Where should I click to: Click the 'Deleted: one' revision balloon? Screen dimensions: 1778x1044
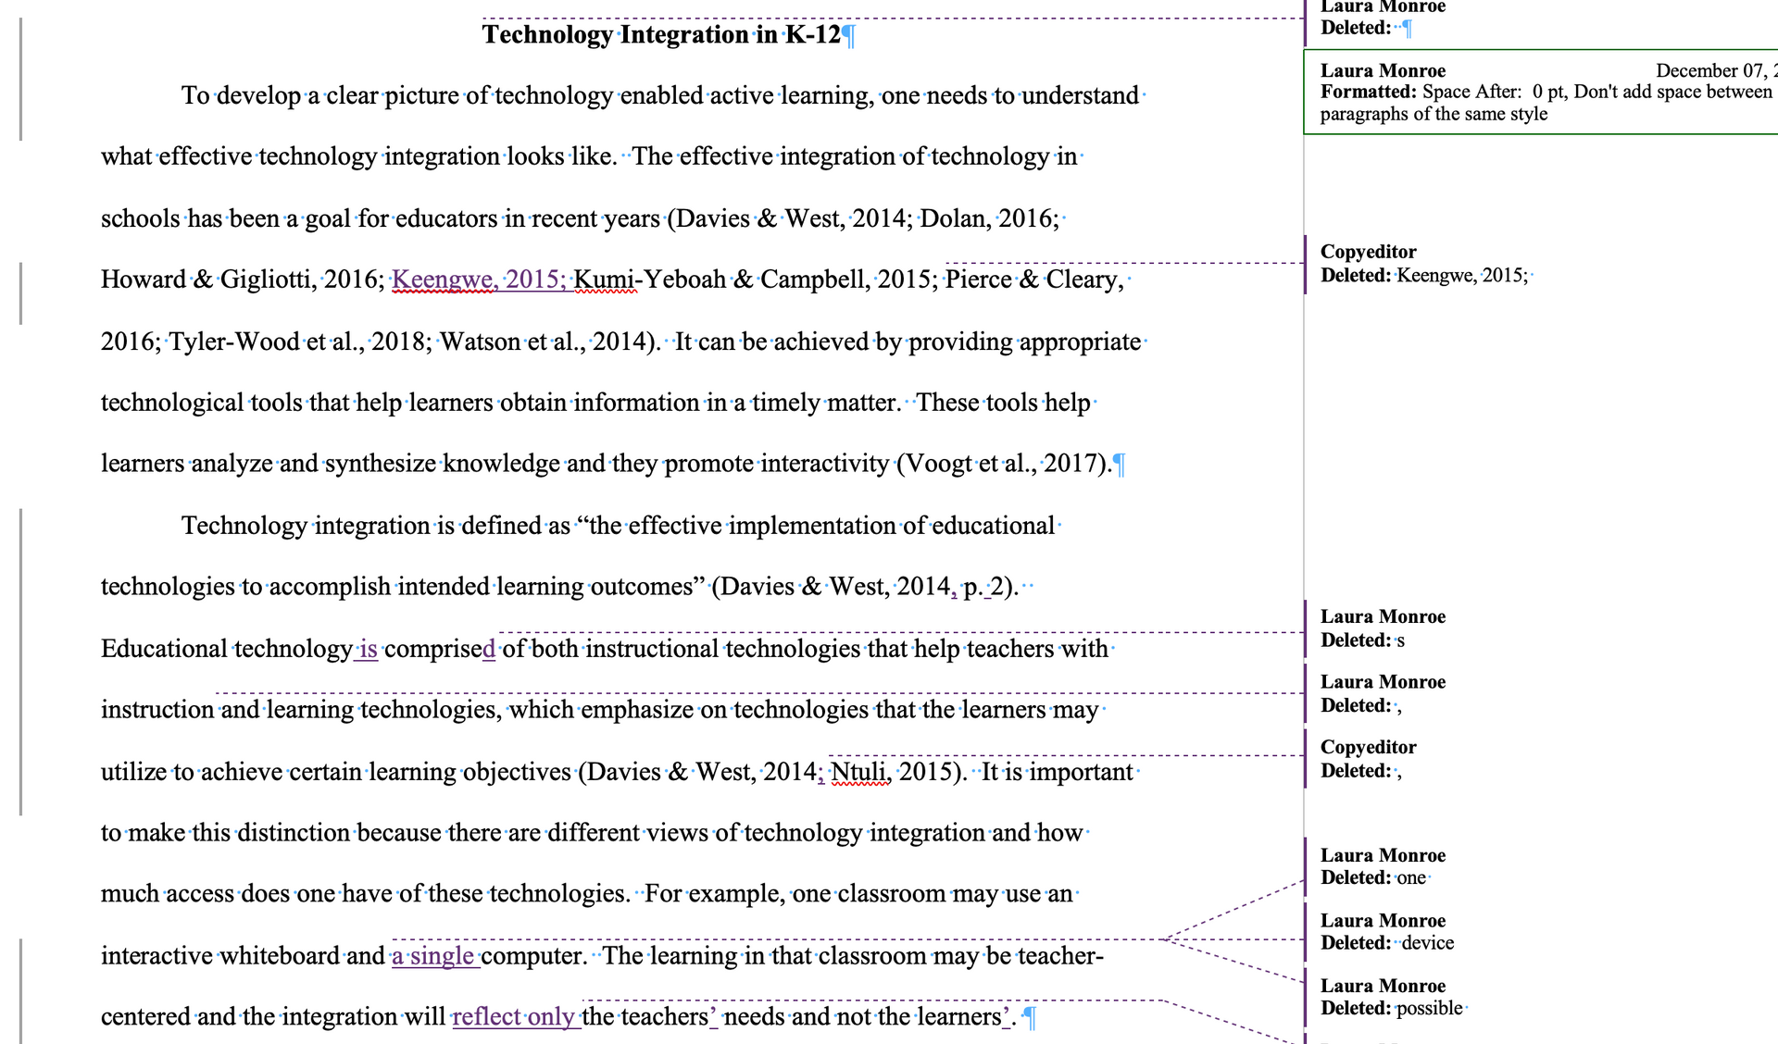coord(1382,867)
